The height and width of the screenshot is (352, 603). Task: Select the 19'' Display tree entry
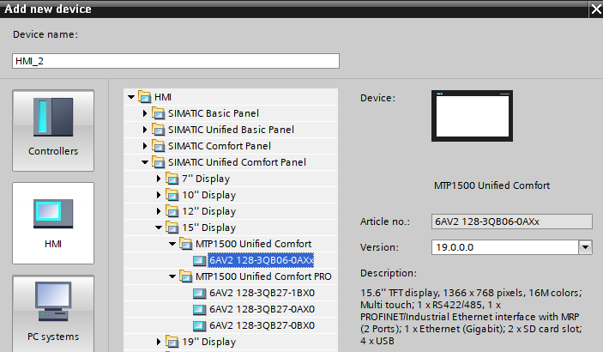208,342
